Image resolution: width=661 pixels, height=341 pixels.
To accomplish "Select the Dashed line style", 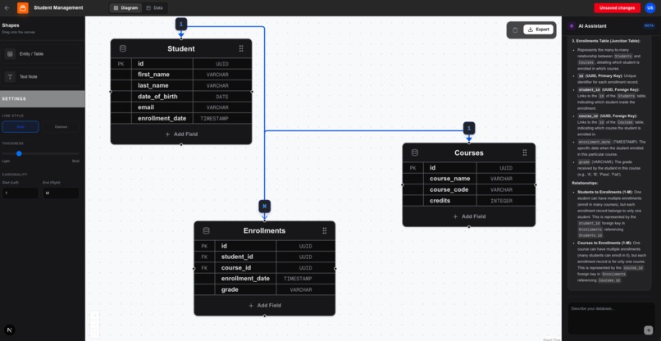I will click(x=61, y=127).
